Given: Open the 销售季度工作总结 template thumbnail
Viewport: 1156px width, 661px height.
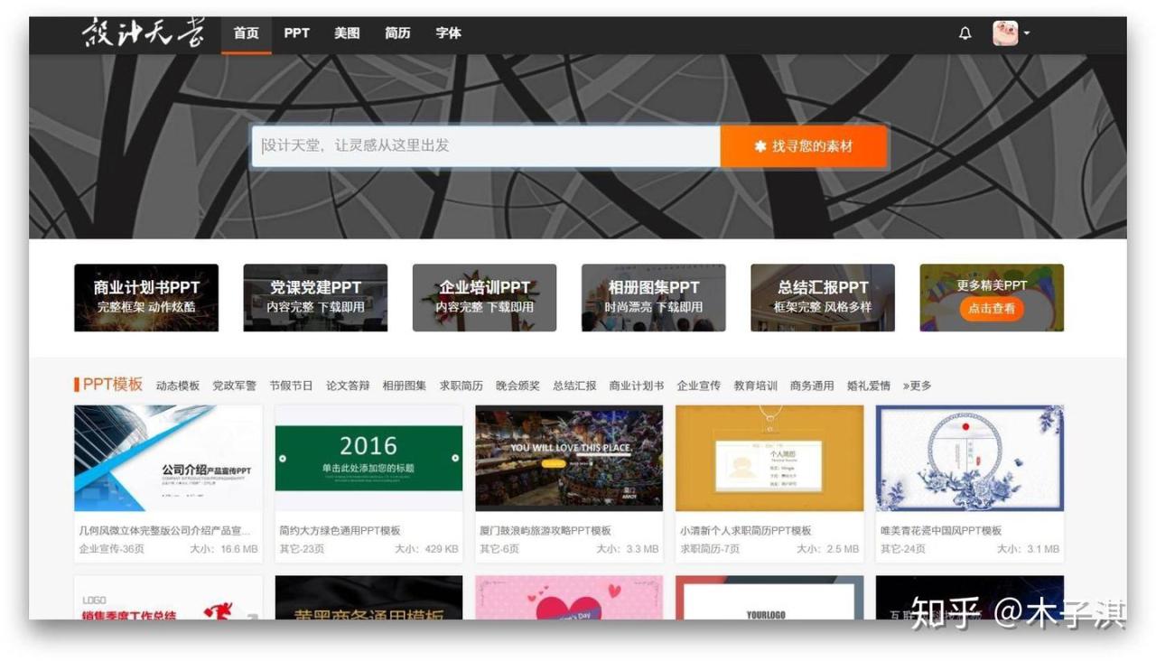Looking at the screenshot, I should 168,598.
